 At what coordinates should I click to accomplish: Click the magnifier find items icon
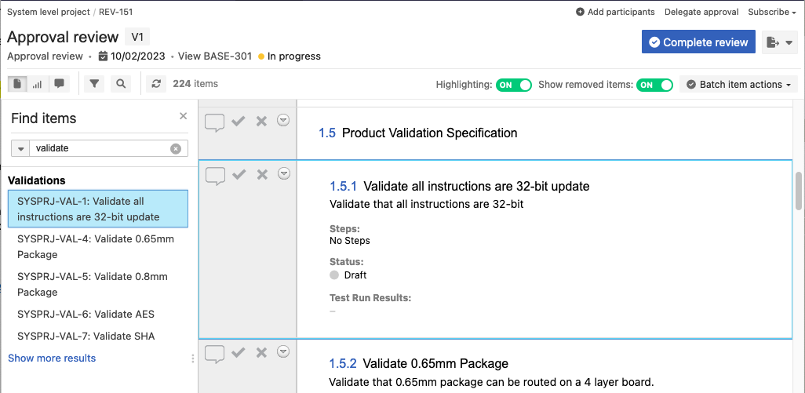pyautogui.click(x=121, y=84)
